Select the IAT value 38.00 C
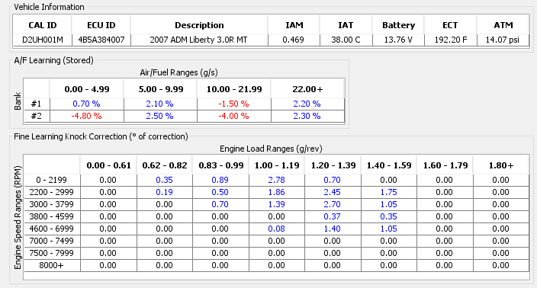Viewport: 537px width, 288px height. click(346, 40)
